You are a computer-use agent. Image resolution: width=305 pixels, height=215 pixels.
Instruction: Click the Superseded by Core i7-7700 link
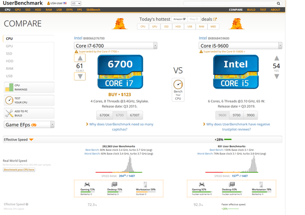tap(99, 51)
